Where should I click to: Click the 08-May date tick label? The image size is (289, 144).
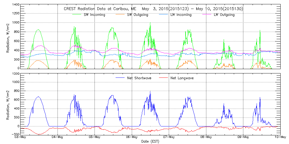[206, 137]
